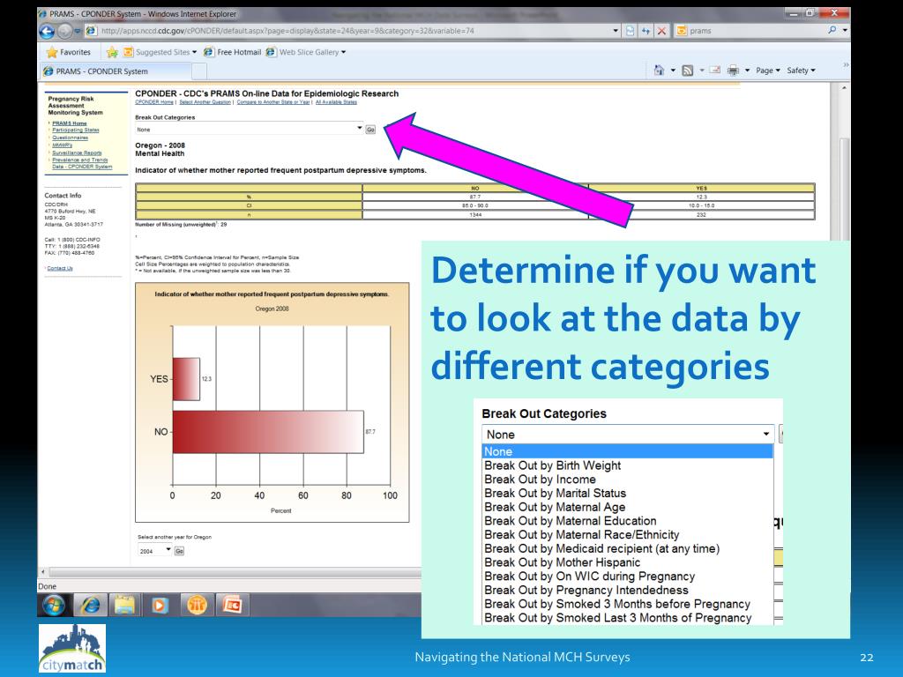
Task: Click the horizontal scrollbar left arrow
Action: point(42,571)
